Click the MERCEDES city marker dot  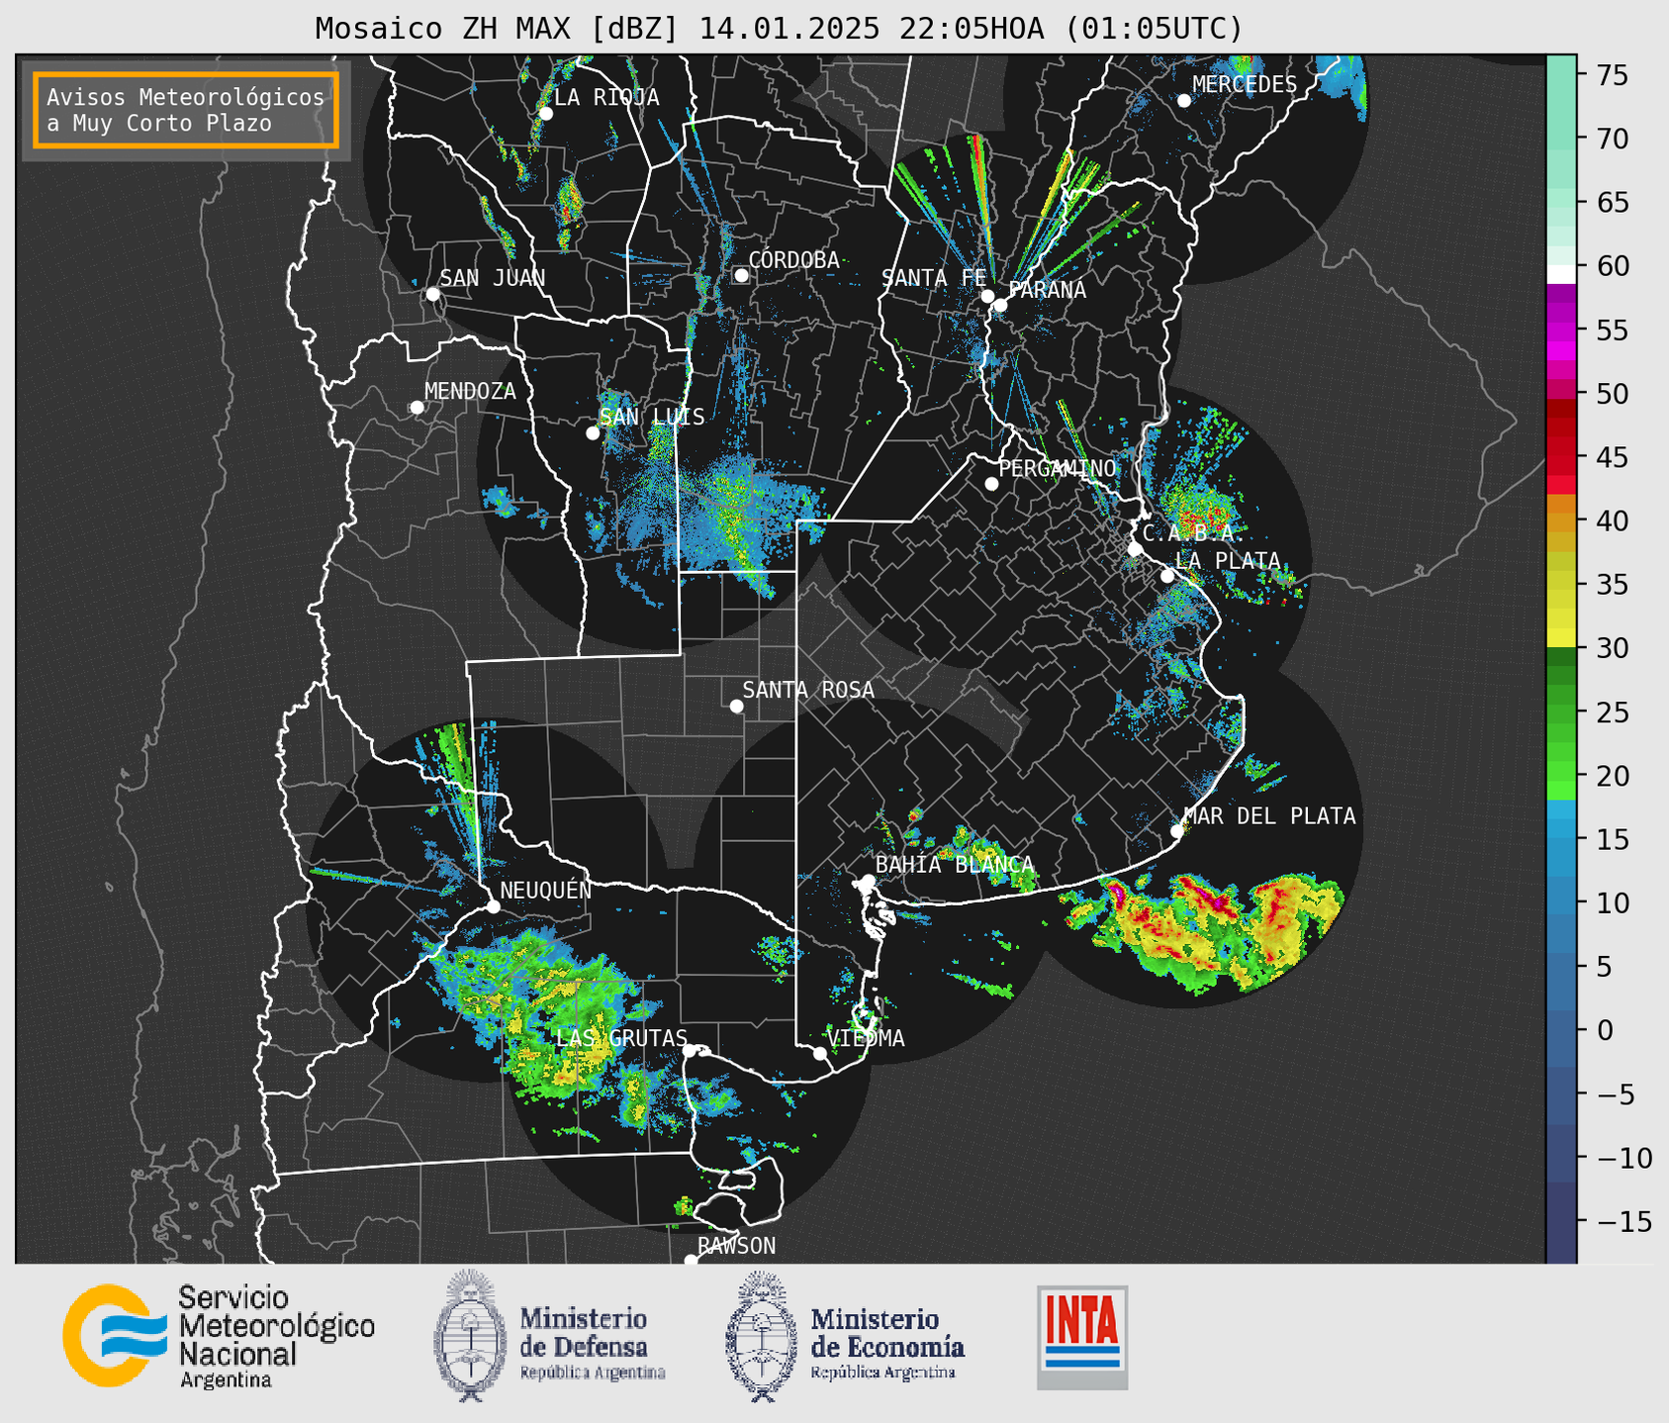(x=1183, y=101)
